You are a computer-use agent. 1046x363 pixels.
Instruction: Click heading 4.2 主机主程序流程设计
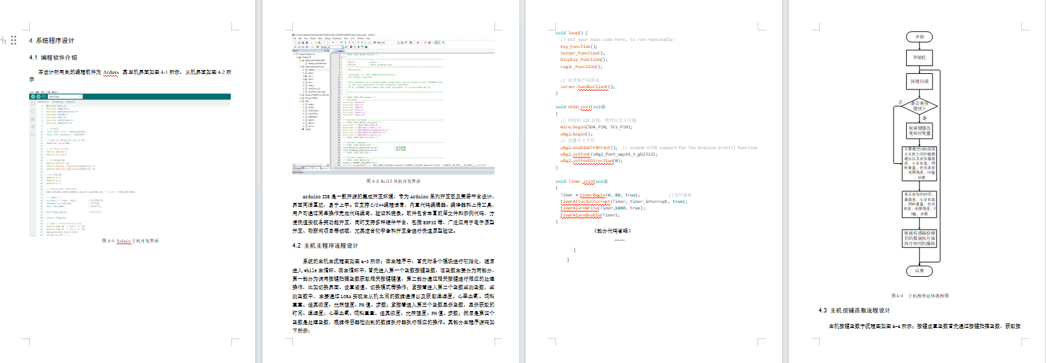325,246
